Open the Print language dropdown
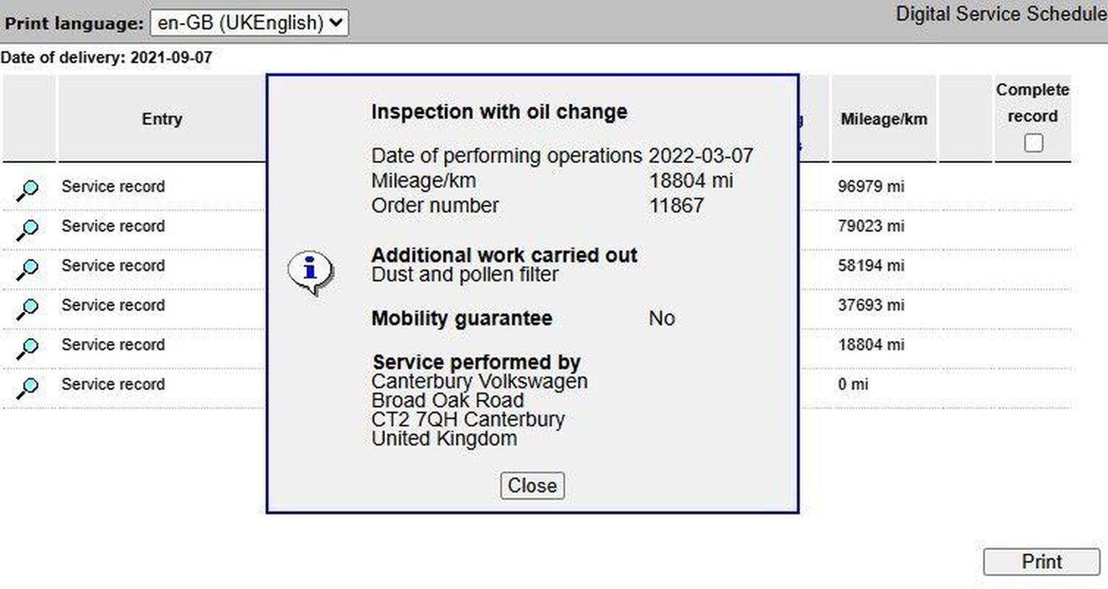 tap(249, 22)
